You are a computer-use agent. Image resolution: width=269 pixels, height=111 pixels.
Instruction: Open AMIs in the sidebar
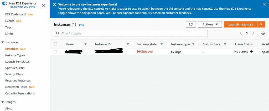8,108
